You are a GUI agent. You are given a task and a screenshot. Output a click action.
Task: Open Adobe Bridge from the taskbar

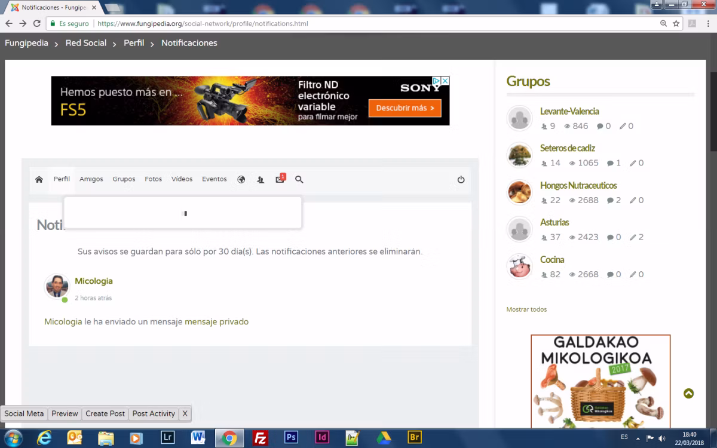tap(414, 437)
